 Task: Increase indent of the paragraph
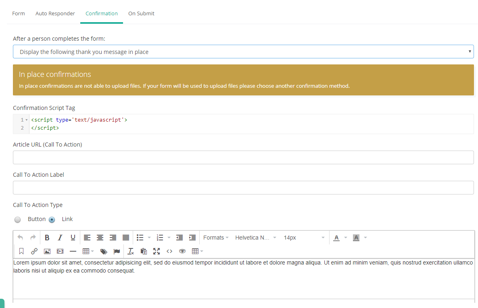click(192, 238)
